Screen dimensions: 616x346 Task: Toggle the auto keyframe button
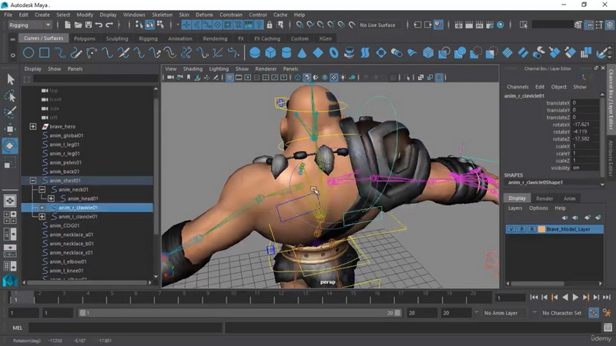594,313
